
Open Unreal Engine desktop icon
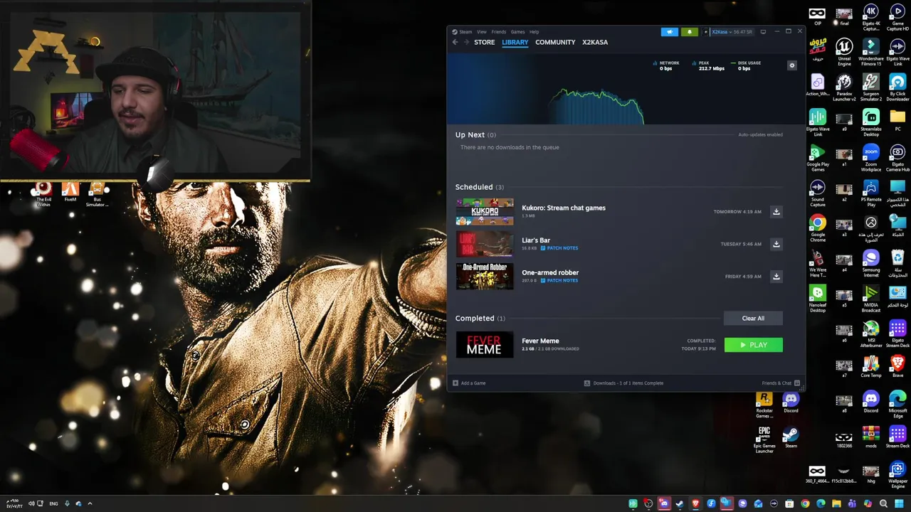pyautogui.click(x=844, y=52)
